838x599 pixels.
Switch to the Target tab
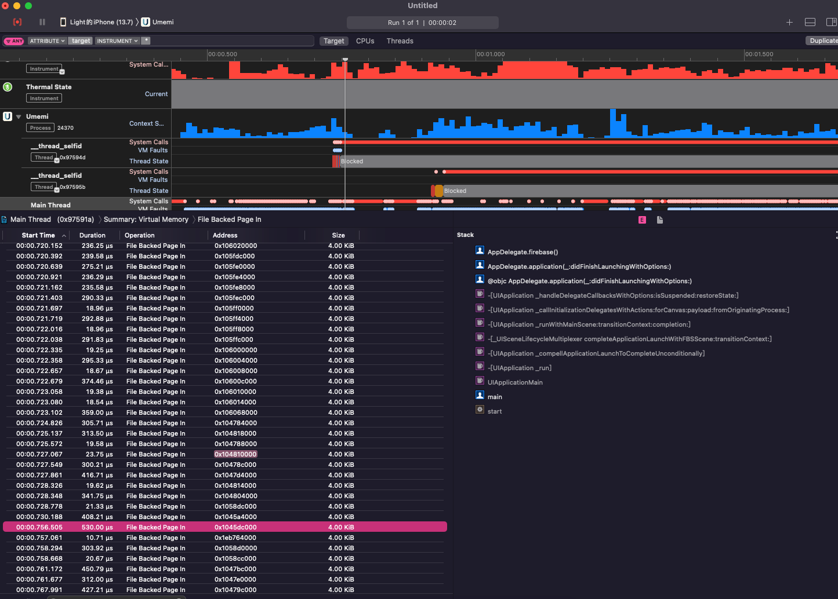click(333, 41)
